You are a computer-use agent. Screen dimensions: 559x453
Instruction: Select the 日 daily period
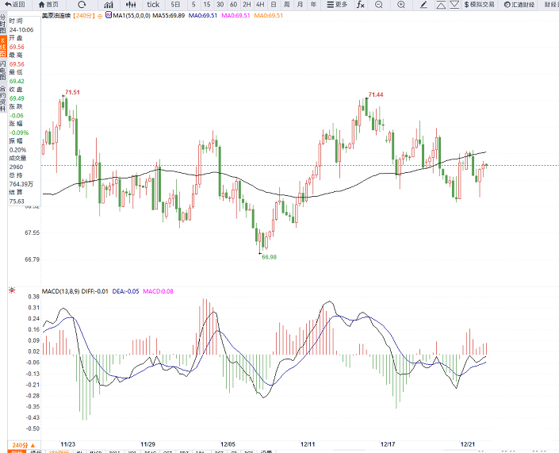[274, 5]
